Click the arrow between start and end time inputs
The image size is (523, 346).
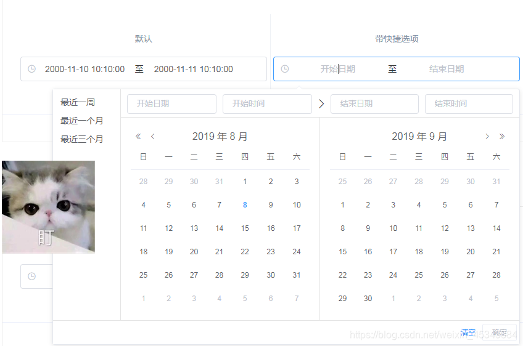coord(321,103)
